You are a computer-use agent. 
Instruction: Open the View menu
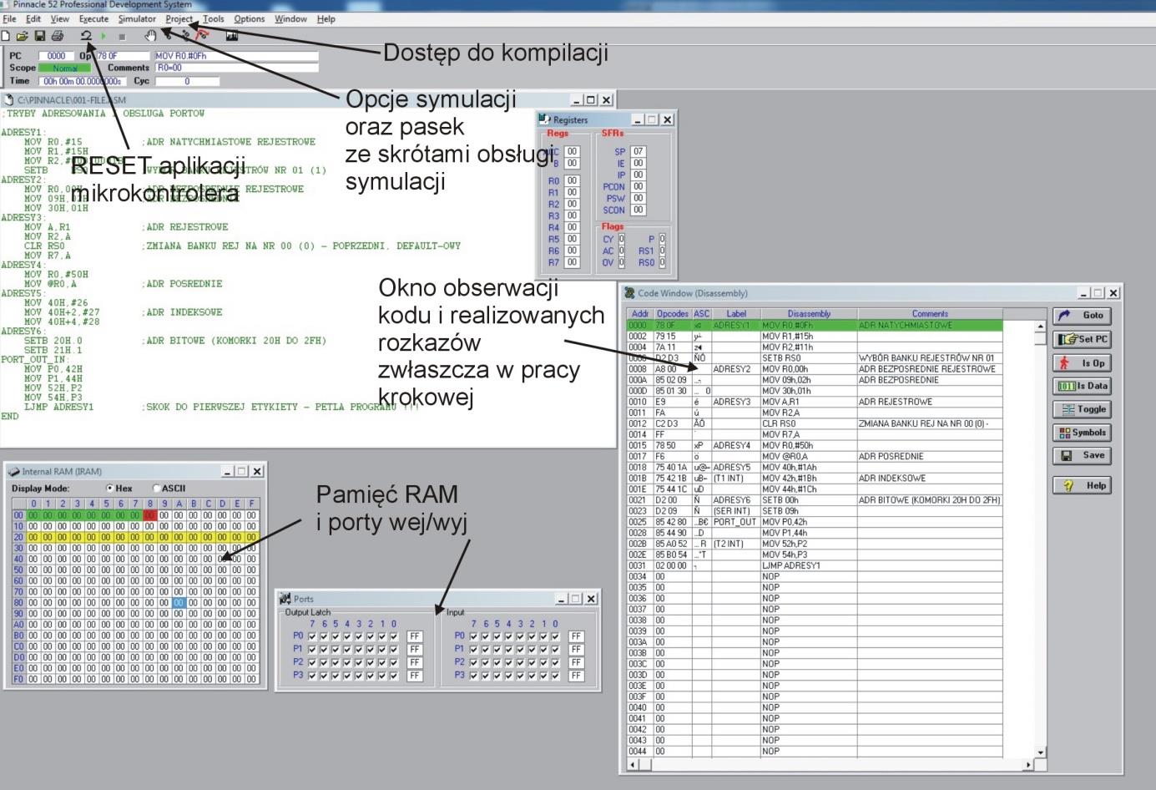[x=60, y=18]
